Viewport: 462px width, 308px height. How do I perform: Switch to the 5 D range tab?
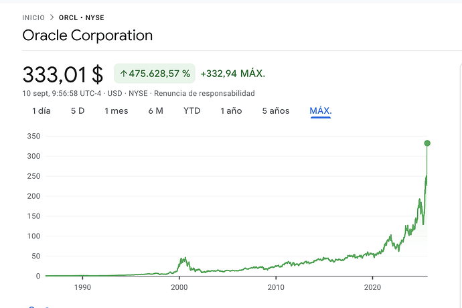click(x=78, y=111)
